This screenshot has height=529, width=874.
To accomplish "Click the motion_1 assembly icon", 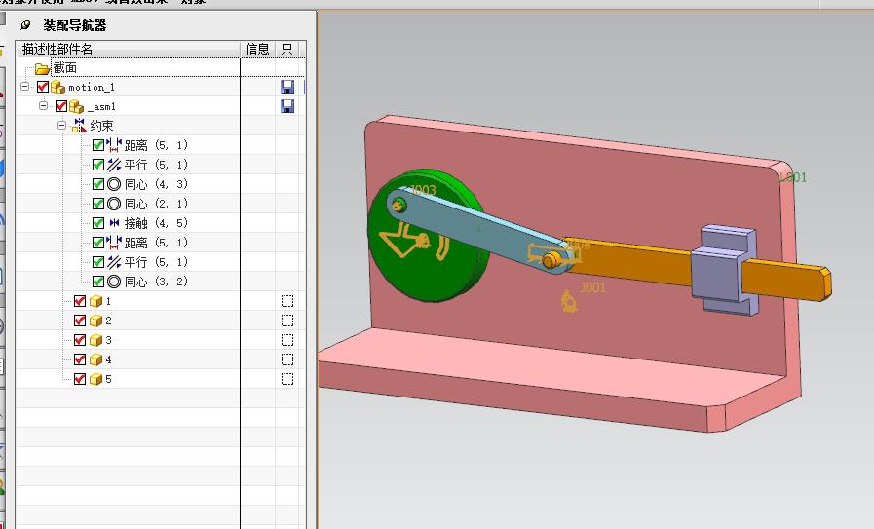I will [57, 87].
